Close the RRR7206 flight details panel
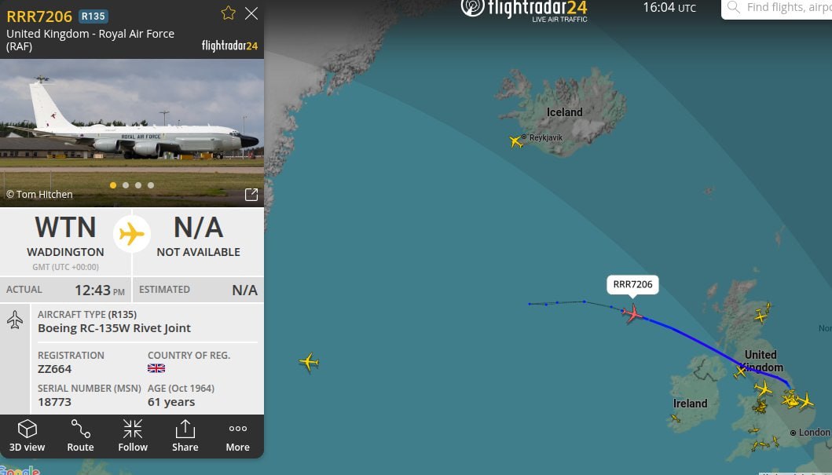Viewport: 832px width, 475px height. 251,13
